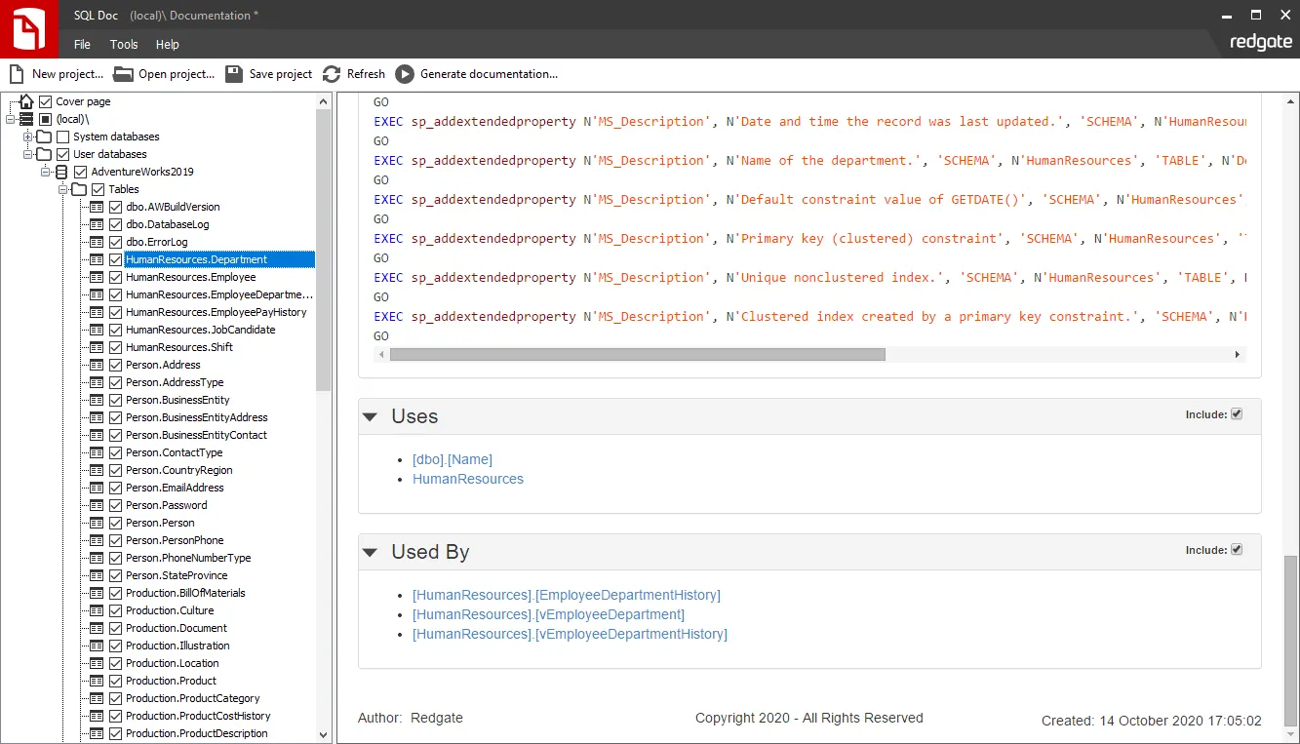
Task: Collapse the Uses section with its chevron
Action: click(370, 415)
